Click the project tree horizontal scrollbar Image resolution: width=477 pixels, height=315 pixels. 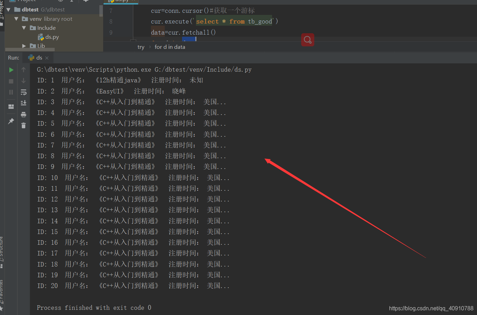coord(30,49)
